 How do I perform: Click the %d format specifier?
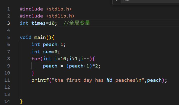[109, 80]
